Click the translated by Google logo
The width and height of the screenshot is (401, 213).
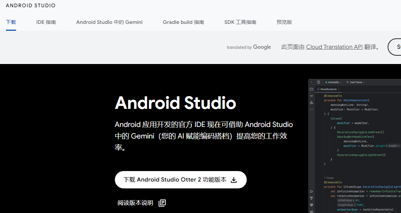pyautogui.click(x=249, y=47)
